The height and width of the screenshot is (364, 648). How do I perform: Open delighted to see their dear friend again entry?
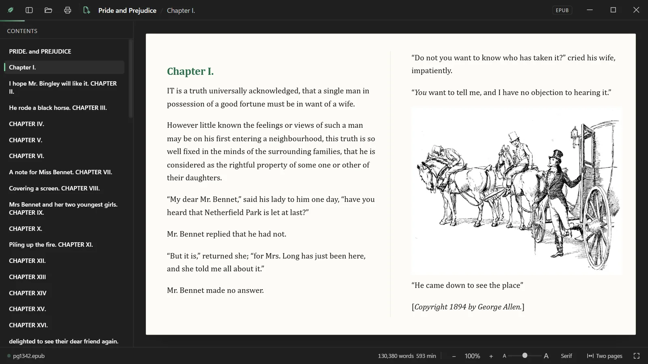pyautogui.click(x=64, y=341)
